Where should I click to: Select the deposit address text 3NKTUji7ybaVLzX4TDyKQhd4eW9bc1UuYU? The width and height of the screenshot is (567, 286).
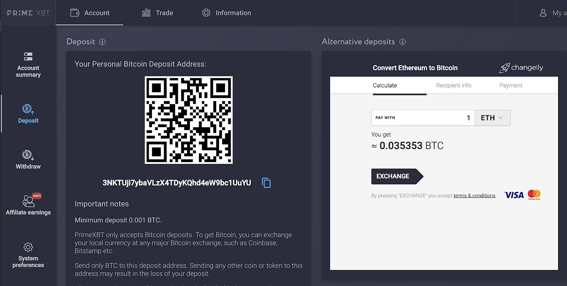tap(177, 183)
